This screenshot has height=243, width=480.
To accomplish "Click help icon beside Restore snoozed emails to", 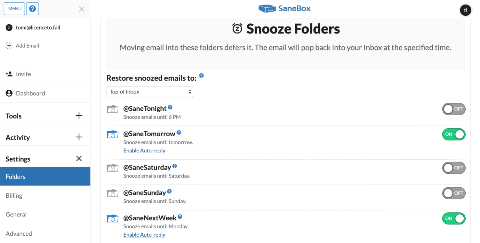I will pos(201,76).
